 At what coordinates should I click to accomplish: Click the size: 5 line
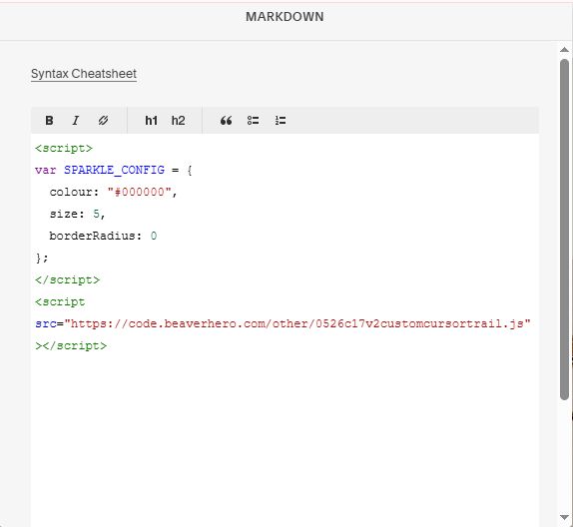78,214
